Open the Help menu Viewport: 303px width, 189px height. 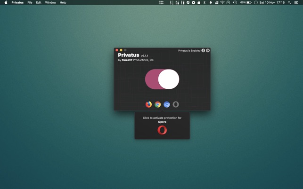pyautogui.click(x=63, y=2)
